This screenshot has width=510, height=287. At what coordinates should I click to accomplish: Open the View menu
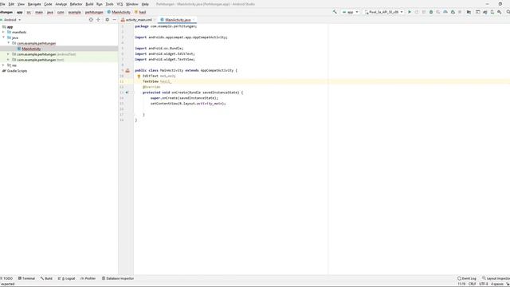21,4
